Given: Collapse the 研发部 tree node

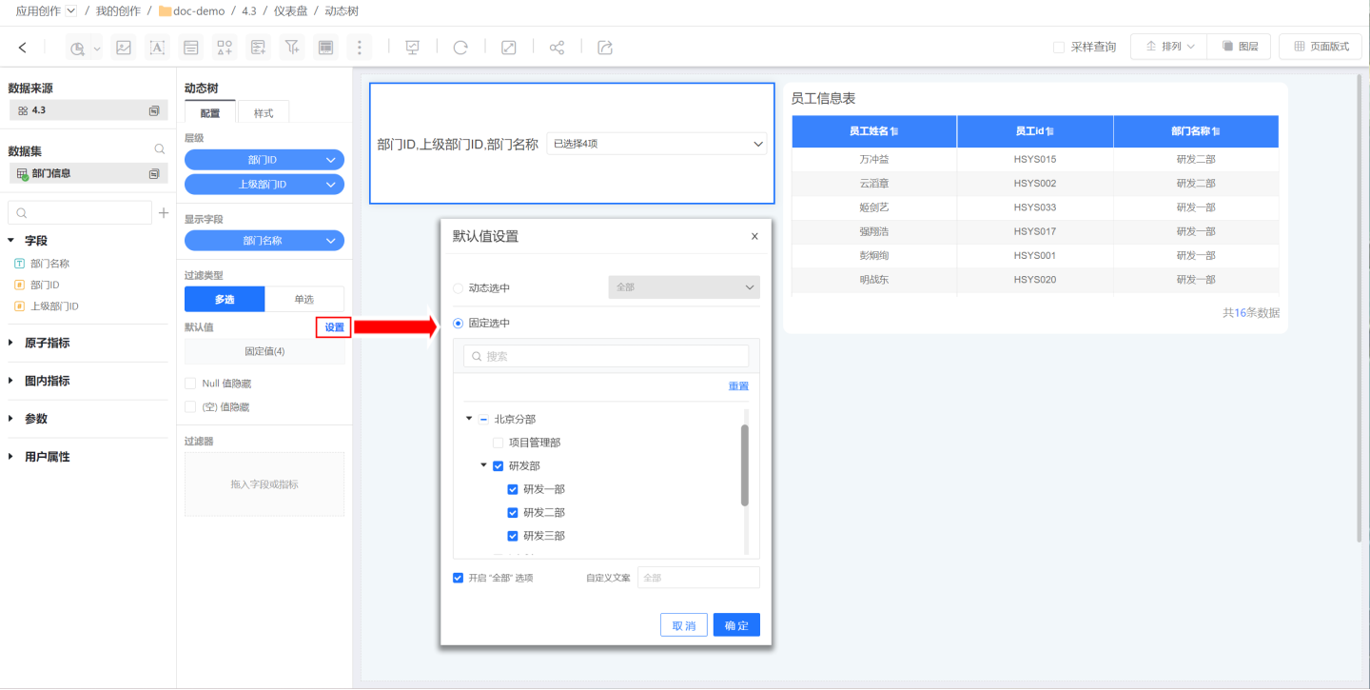Looking at the screenshot, I should pyautogui.click(x=484, y=465).
